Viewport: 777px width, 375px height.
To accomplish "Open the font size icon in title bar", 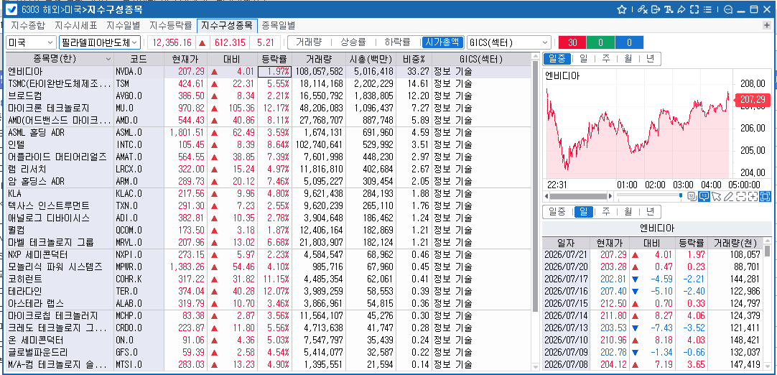I will 669,9.
